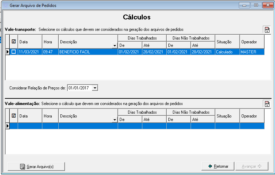Click row indicator arrow in Vale-alimentação grid
The image size is (275, 175).
[x=8, y=126]
